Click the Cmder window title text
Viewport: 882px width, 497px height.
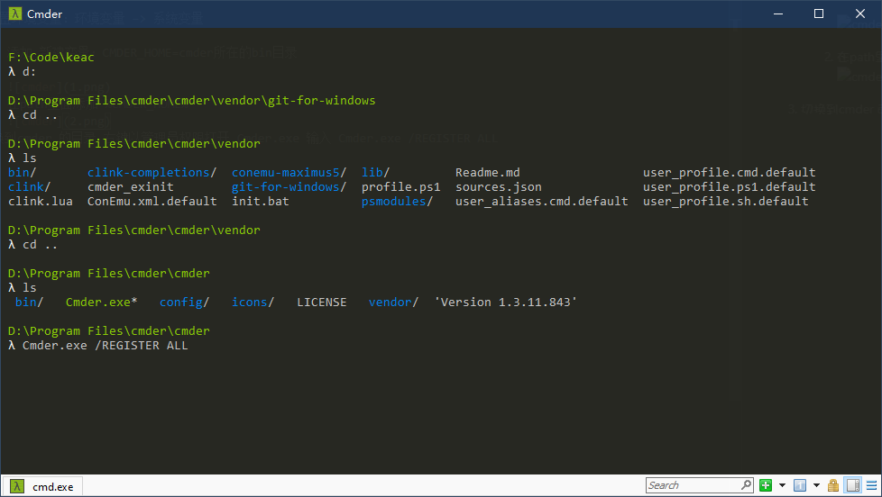point(45,14)
